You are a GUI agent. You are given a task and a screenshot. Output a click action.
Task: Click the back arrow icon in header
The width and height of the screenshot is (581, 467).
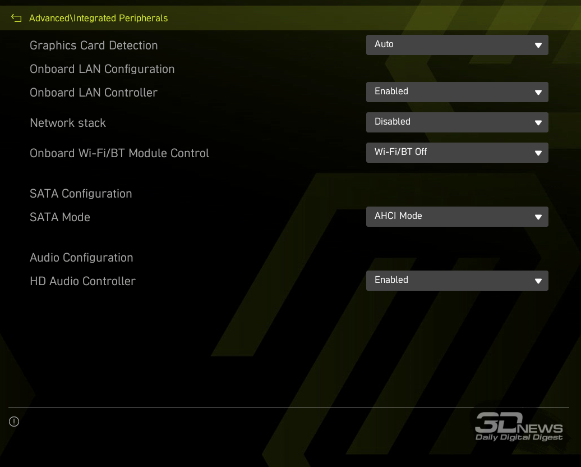pos(16,19)
